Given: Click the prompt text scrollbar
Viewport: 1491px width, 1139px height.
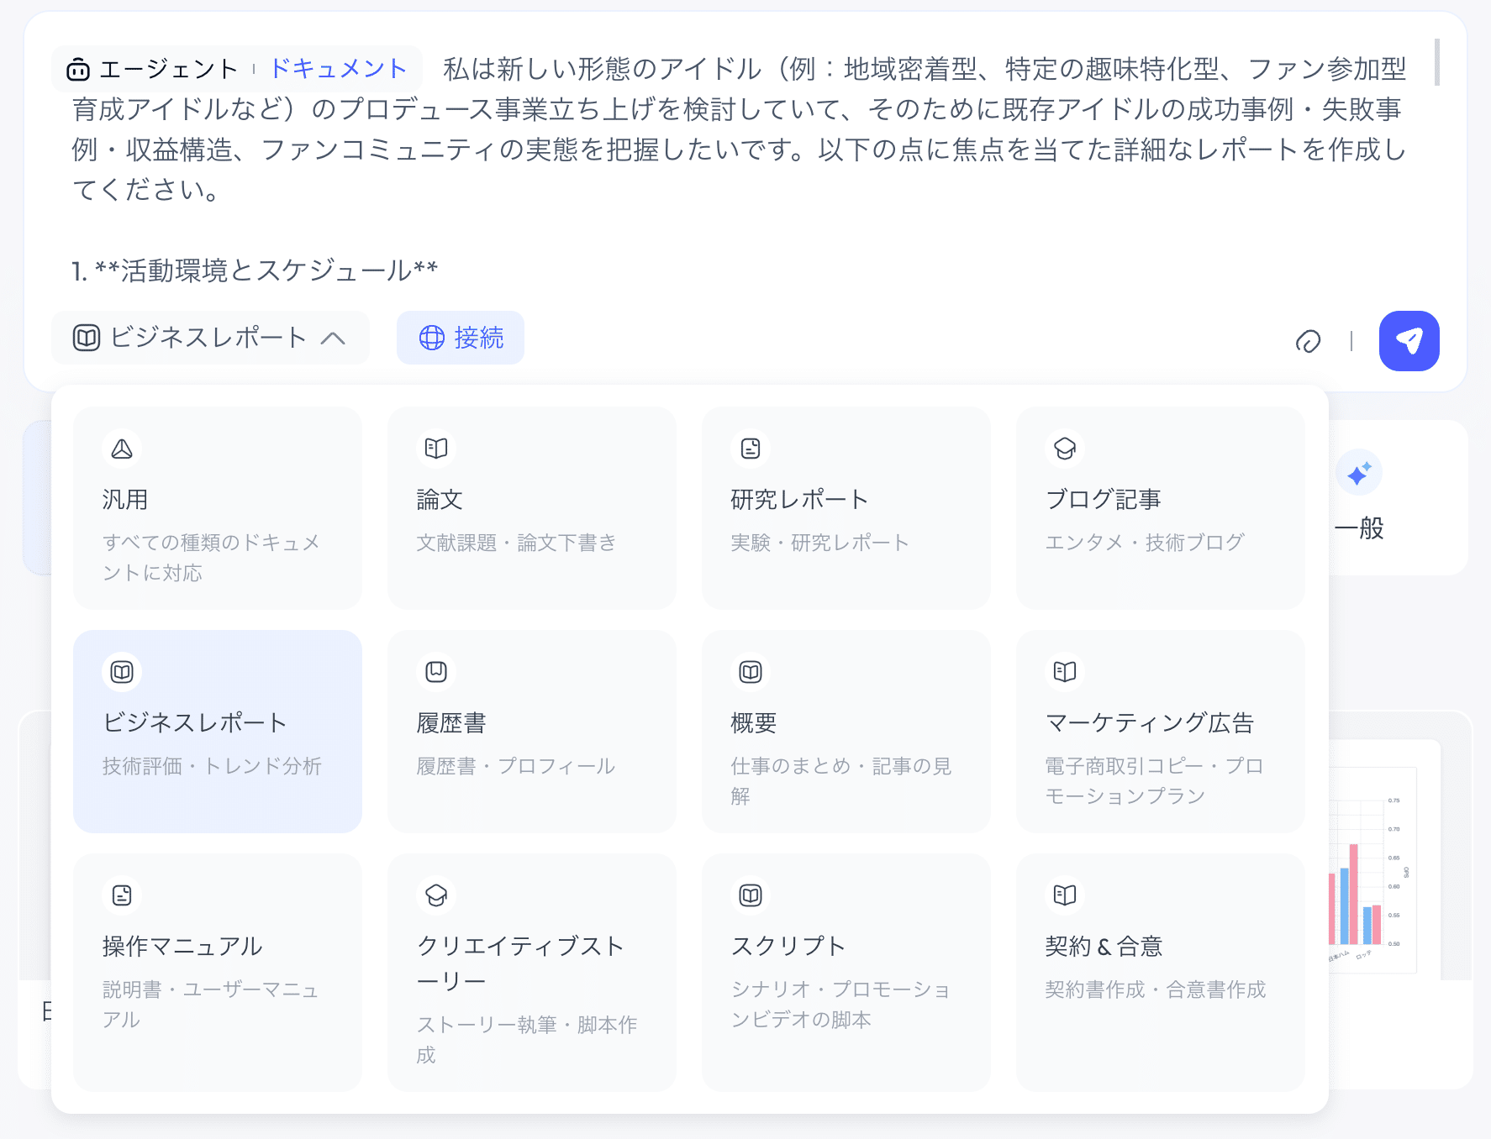Looking at the screenshot, I should 1436,62.
